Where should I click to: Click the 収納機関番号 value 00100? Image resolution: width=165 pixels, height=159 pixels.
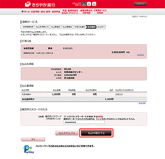68,69
